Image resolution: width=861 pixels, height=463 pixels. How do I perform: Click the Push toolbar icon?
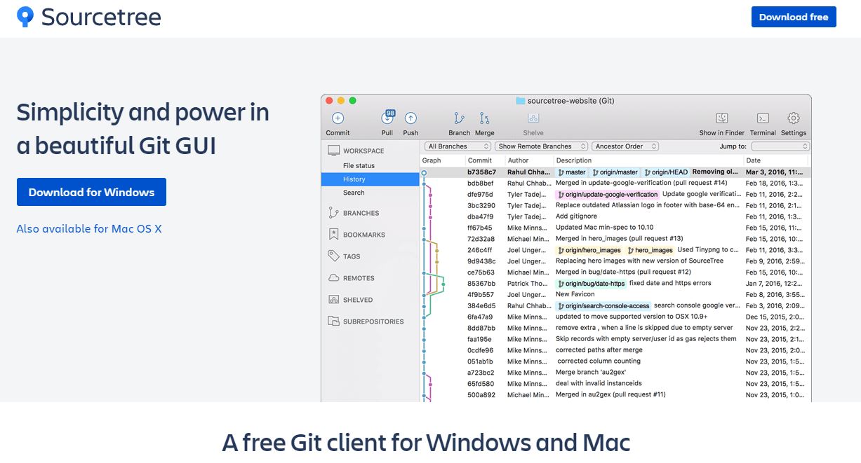(x=411, y=118)
